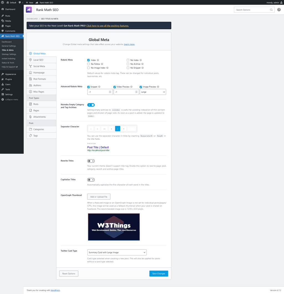Image resolution: width=284 pixels, height=294 pixels.
Task: Uncheck the Snippet advanced robots checkbox
Action: [x=88, y=87]
